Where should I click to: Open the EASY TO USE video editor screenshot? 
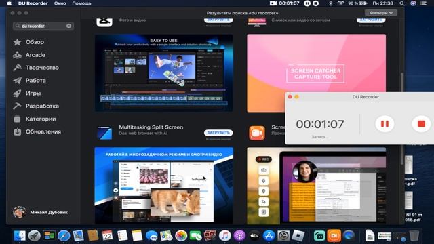point(164,73)
